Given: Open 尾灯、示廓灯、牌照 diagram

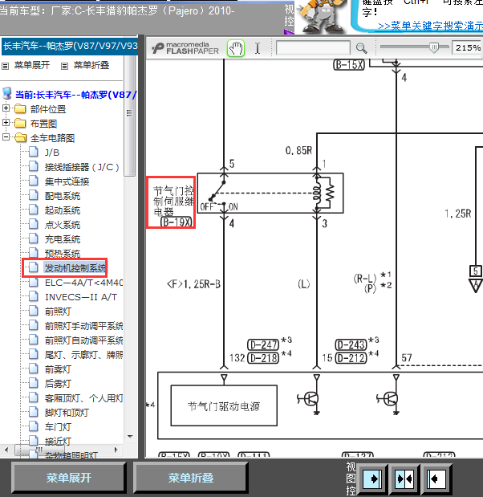Looking at the screenshot, I should pyautogui.click(x=83, y=355).
